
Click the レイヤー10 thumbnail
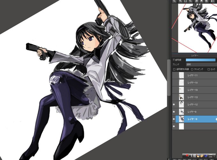(182, 83)
